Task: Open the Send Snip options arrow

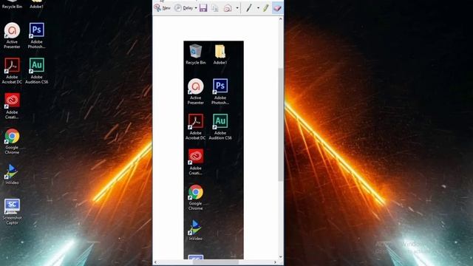Action: pos(237,8)
